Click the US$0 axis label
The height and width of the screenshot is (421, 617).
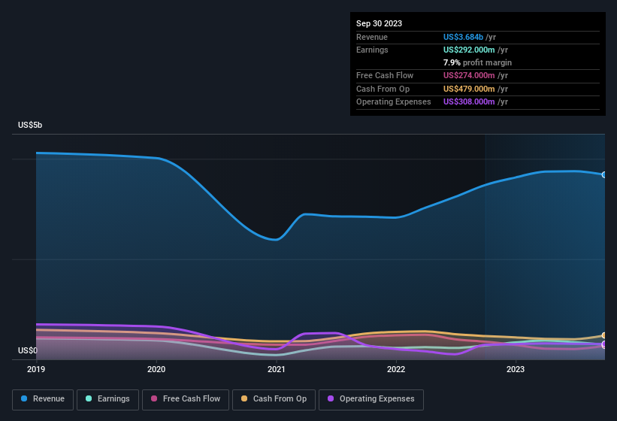[x=28, y=350]
